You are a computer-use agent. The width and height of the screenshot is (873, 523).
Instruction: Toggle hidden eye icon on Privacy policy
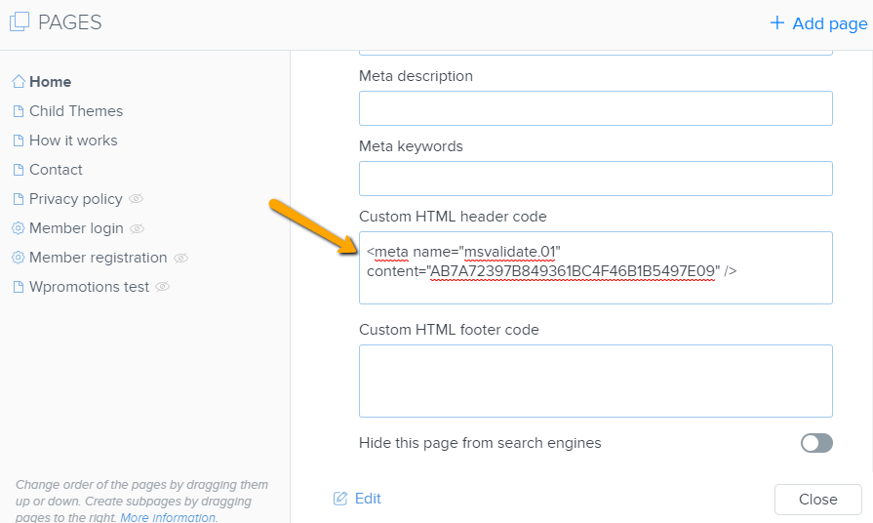(137, 198)
